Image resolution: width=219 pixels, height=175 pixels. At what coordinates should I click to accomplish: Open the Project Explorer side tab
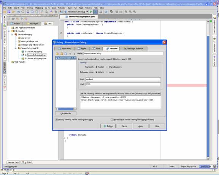5,37
